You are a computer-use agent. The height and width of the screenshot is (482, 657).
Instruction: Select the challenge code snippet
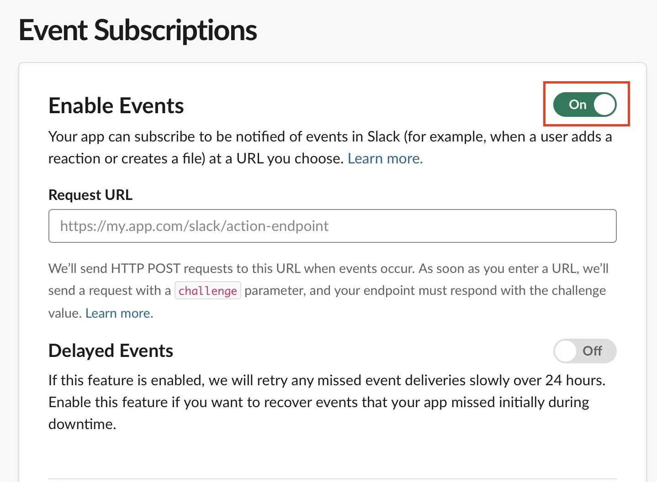pos(207,290)
